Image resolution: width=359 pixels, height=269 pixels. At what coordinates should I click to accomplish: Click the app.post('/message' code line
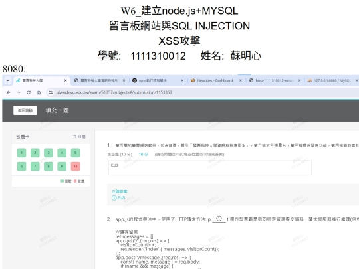point(153,258)
